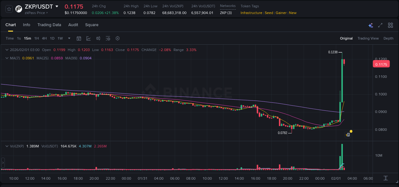This screenshot has width=399, height=187.
Task: Launch the AI analysis feature
Action: pos(370,25)
